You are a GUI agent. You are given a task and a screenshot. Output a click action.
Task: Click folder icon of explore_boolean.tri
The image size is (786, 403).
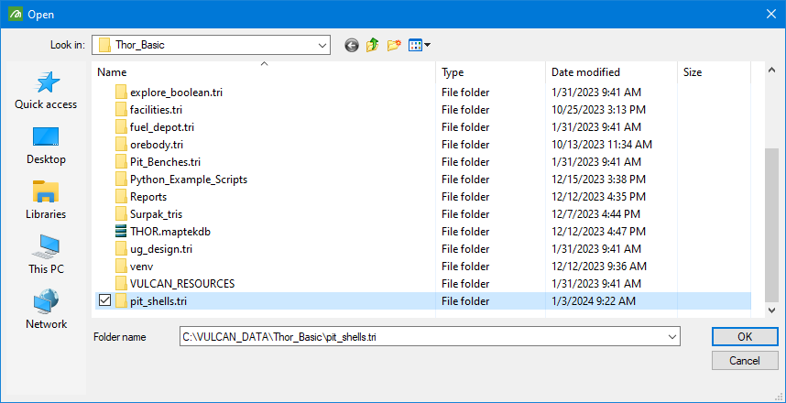(x=121, y=93)
